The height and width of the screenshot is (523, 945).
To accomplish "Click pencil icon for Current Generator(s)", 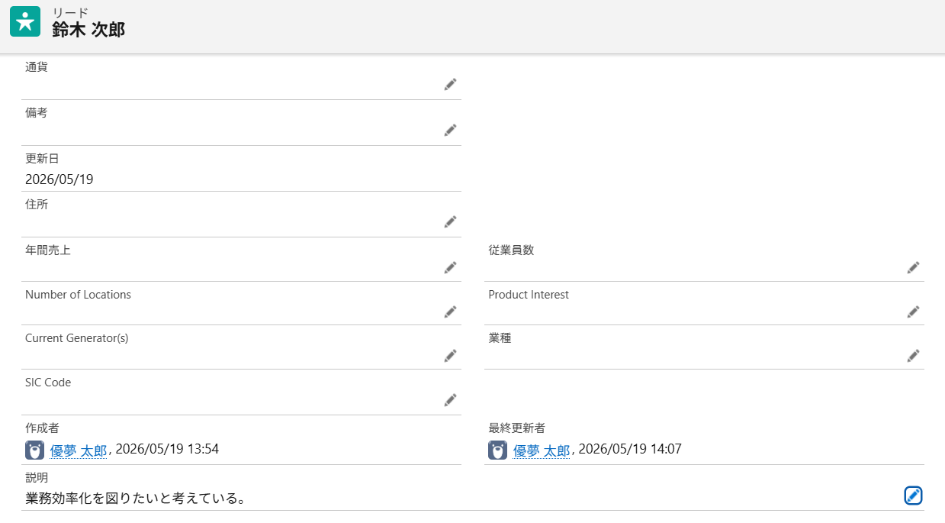I will 450,355.
